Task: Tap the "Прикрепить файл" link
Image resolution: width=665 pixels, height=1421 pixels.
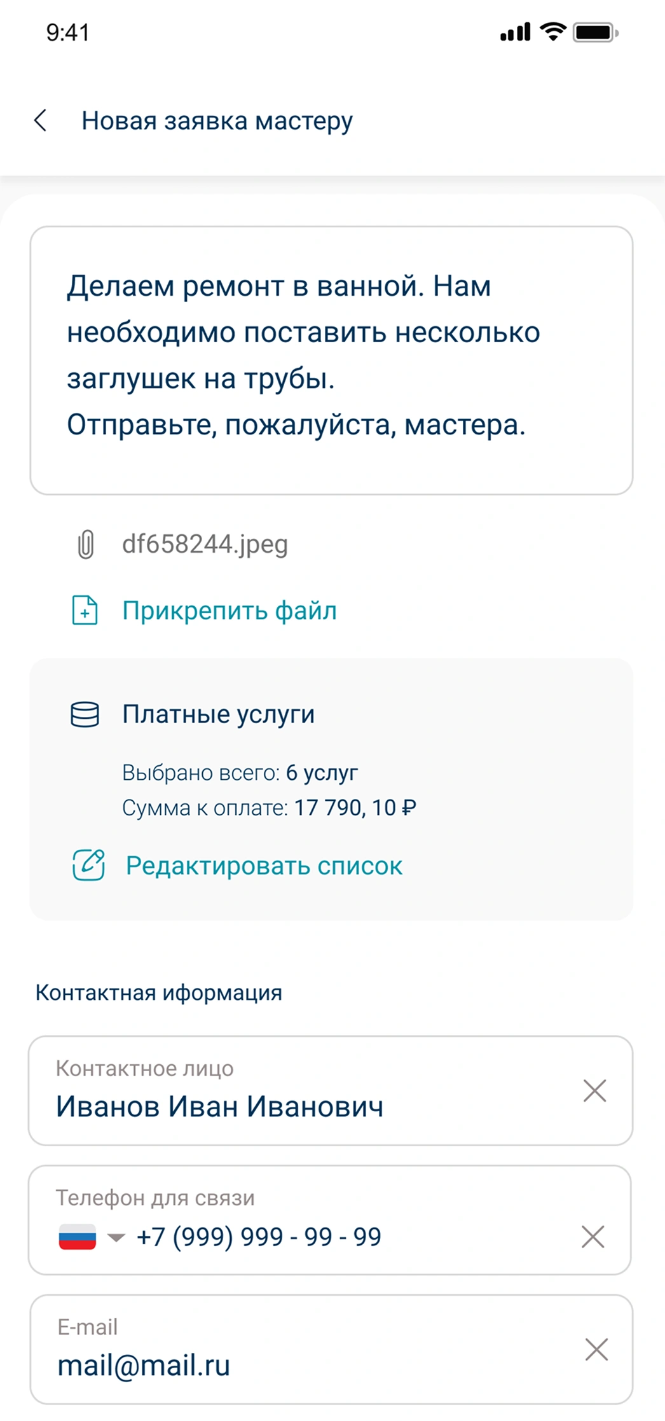Action: [x=230, y=611]
